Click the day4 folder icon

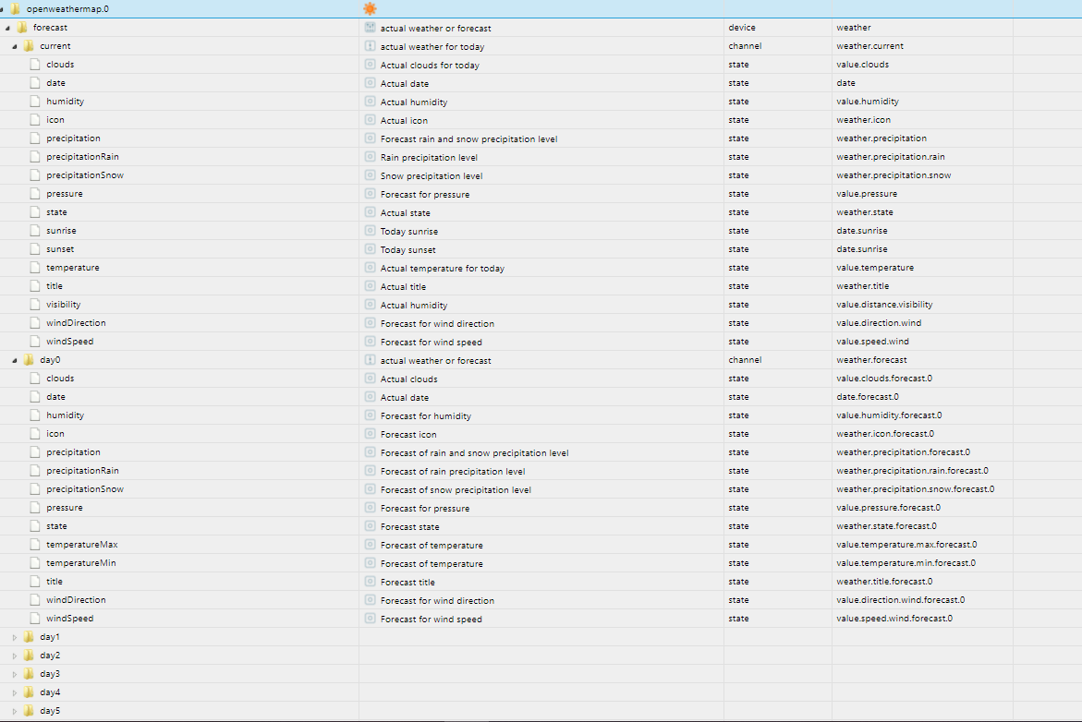pos(29,692)
